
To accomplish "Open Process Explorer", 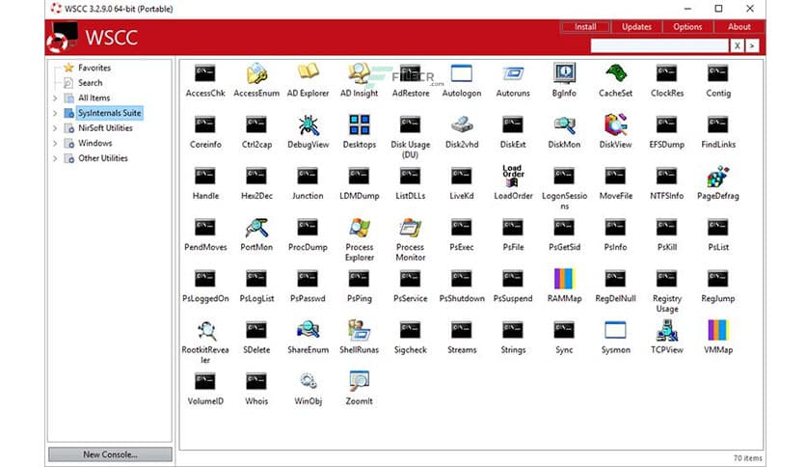I will pyautogui.click(x=359, y=228).
